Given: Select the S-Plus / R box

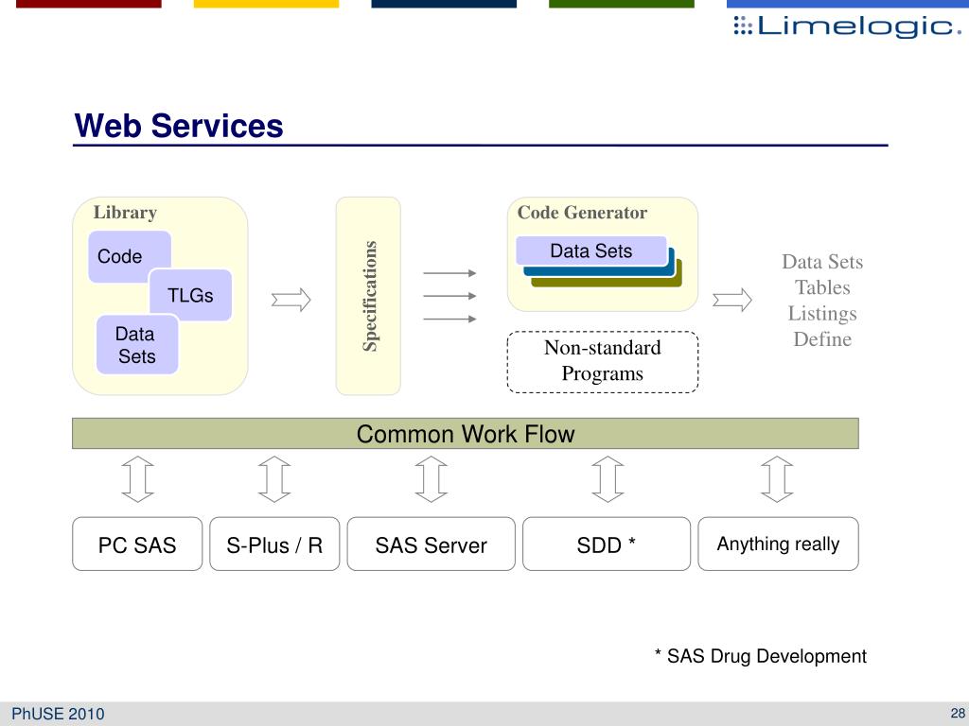Looking at the screenshot, I should coord(274,544).
